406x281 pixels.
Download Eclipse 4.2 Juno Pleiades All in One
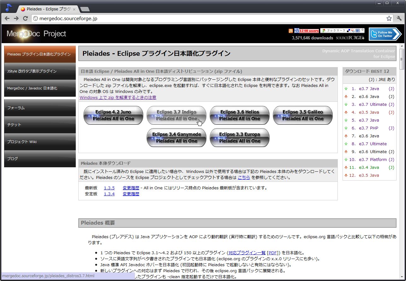(x=113, y=115)
